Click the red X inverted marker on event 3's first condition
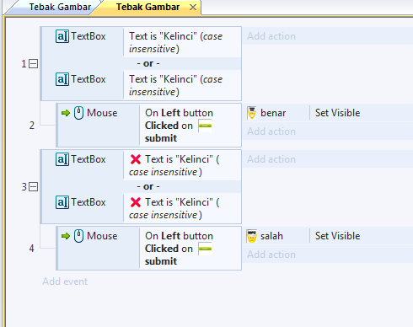 [x=136, y=159]
